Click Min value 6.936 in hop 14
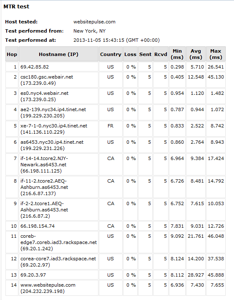 point(177,285)
